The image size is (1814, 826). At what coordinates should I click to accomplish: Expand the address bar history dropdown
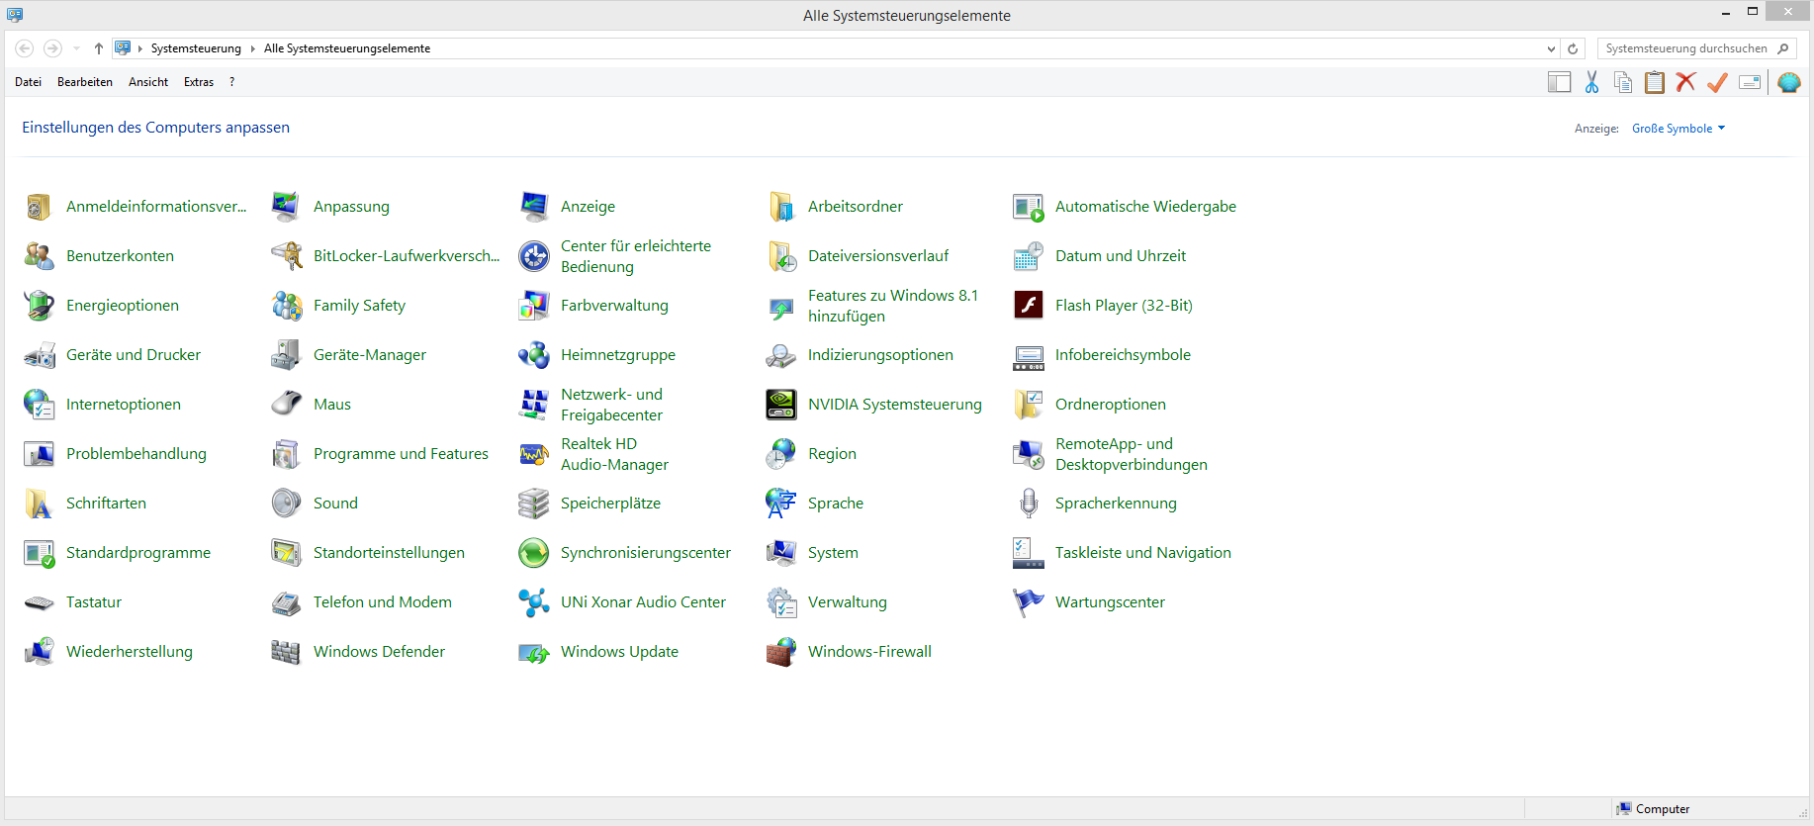pos(1551,48)
